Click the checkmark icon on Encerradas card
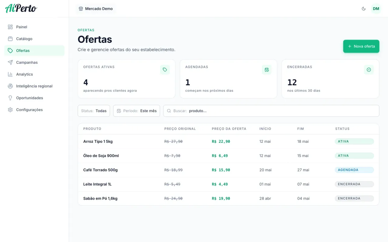The height and width of the screenshot is (242, 388). click(x=369, y=70)
